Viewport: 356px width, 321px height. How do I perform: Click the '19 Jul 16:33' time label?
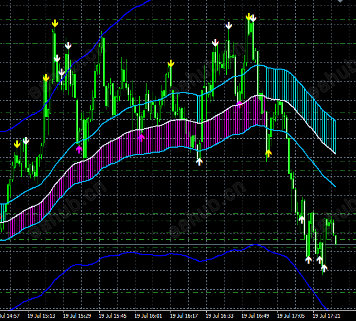pyautogui.click(x=220, y=316)
